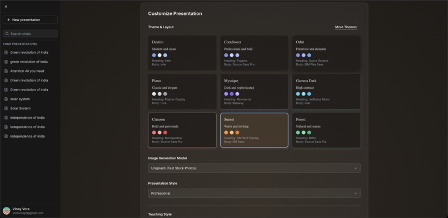Screen dimensions: 448x218
Task: Click document icon beside lowercase 'solar system'
Action: coord(6,99)
